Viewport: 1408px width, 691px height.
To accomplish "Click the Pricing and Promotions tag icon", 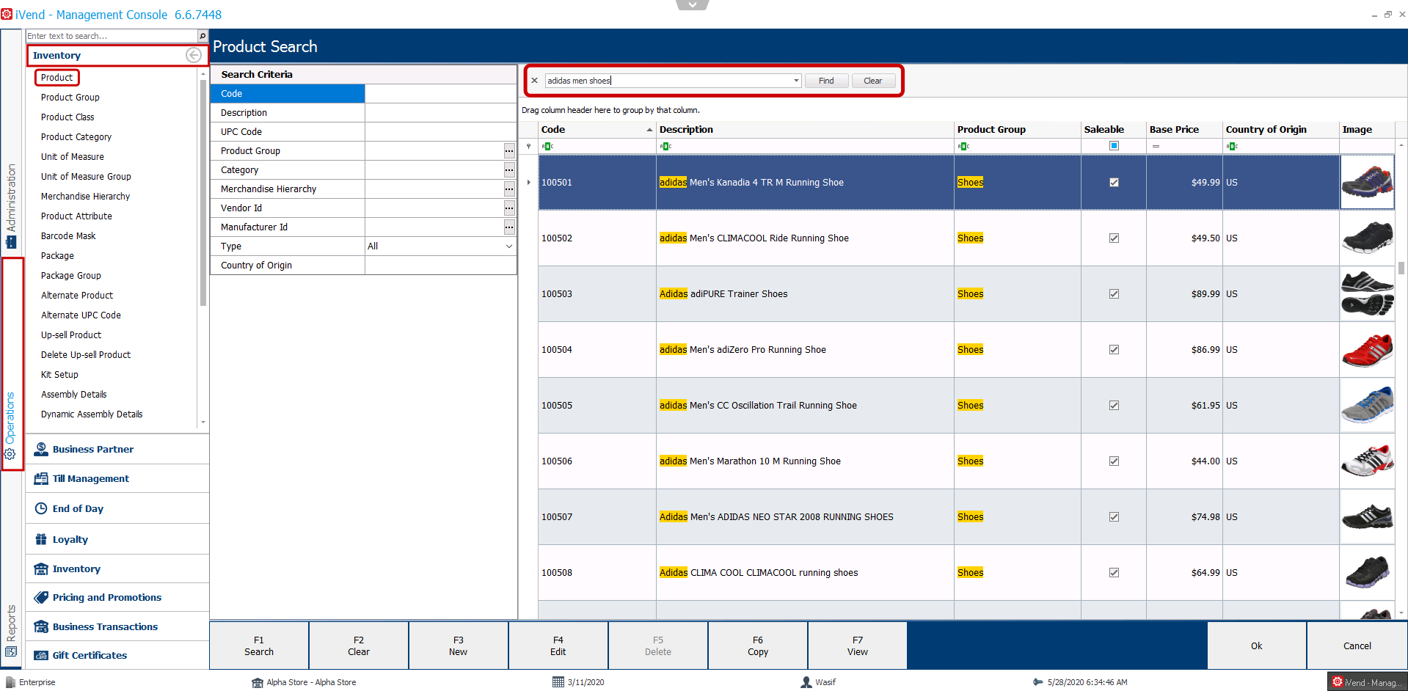I will coord(41,597).
